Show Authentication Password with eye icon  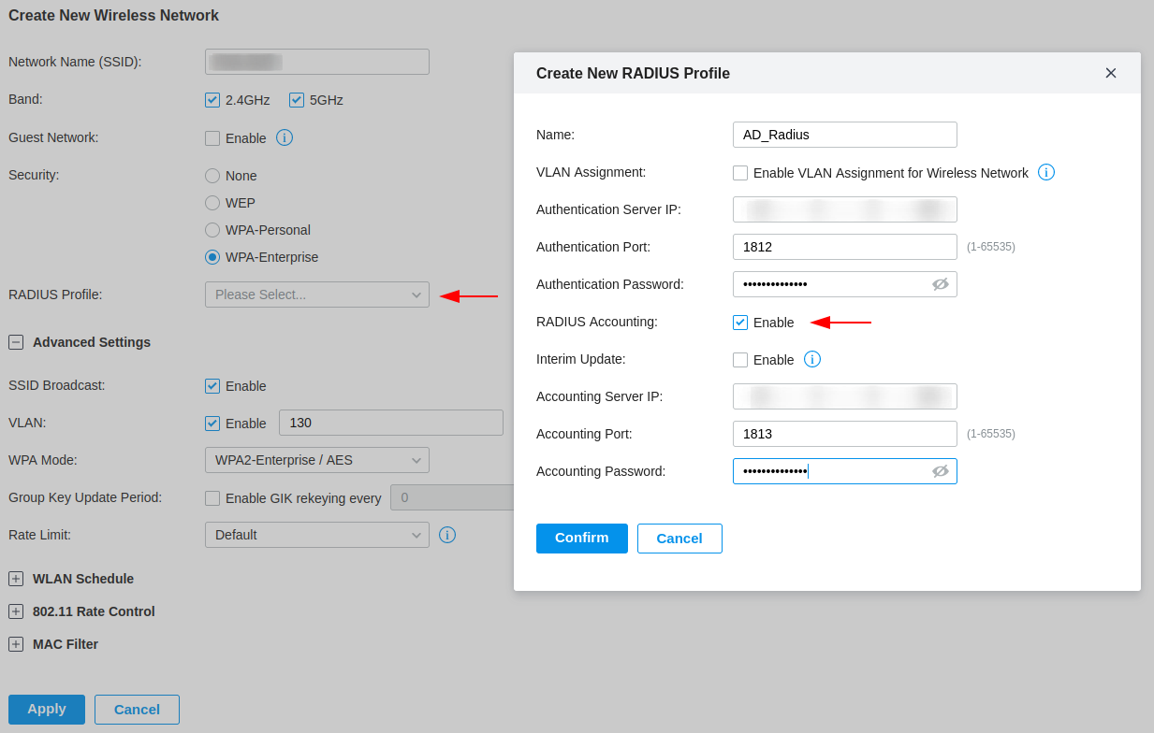(941, 284)
